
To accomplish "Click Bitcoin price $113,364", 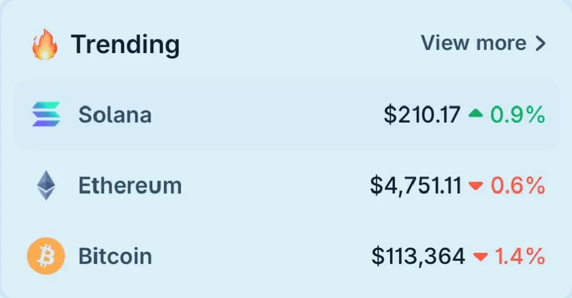I will (x=418, y=256).
